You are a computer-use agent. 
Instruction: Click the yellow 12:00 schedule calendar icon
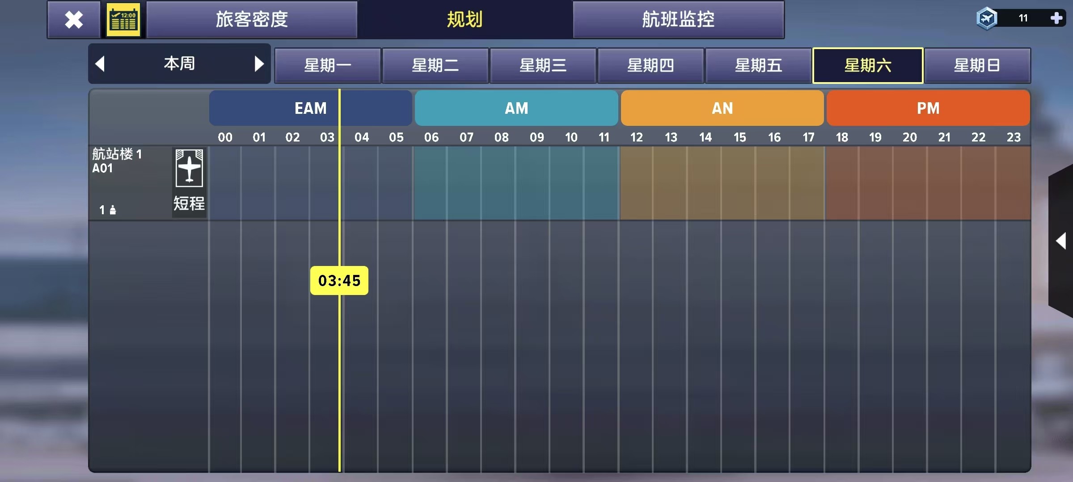coord(123,20)
